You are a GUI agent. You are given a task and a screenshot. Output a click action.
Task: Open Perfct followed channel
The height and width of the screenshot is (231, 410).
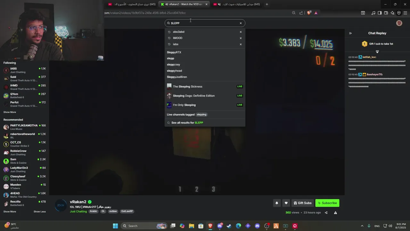click(25, 104)
